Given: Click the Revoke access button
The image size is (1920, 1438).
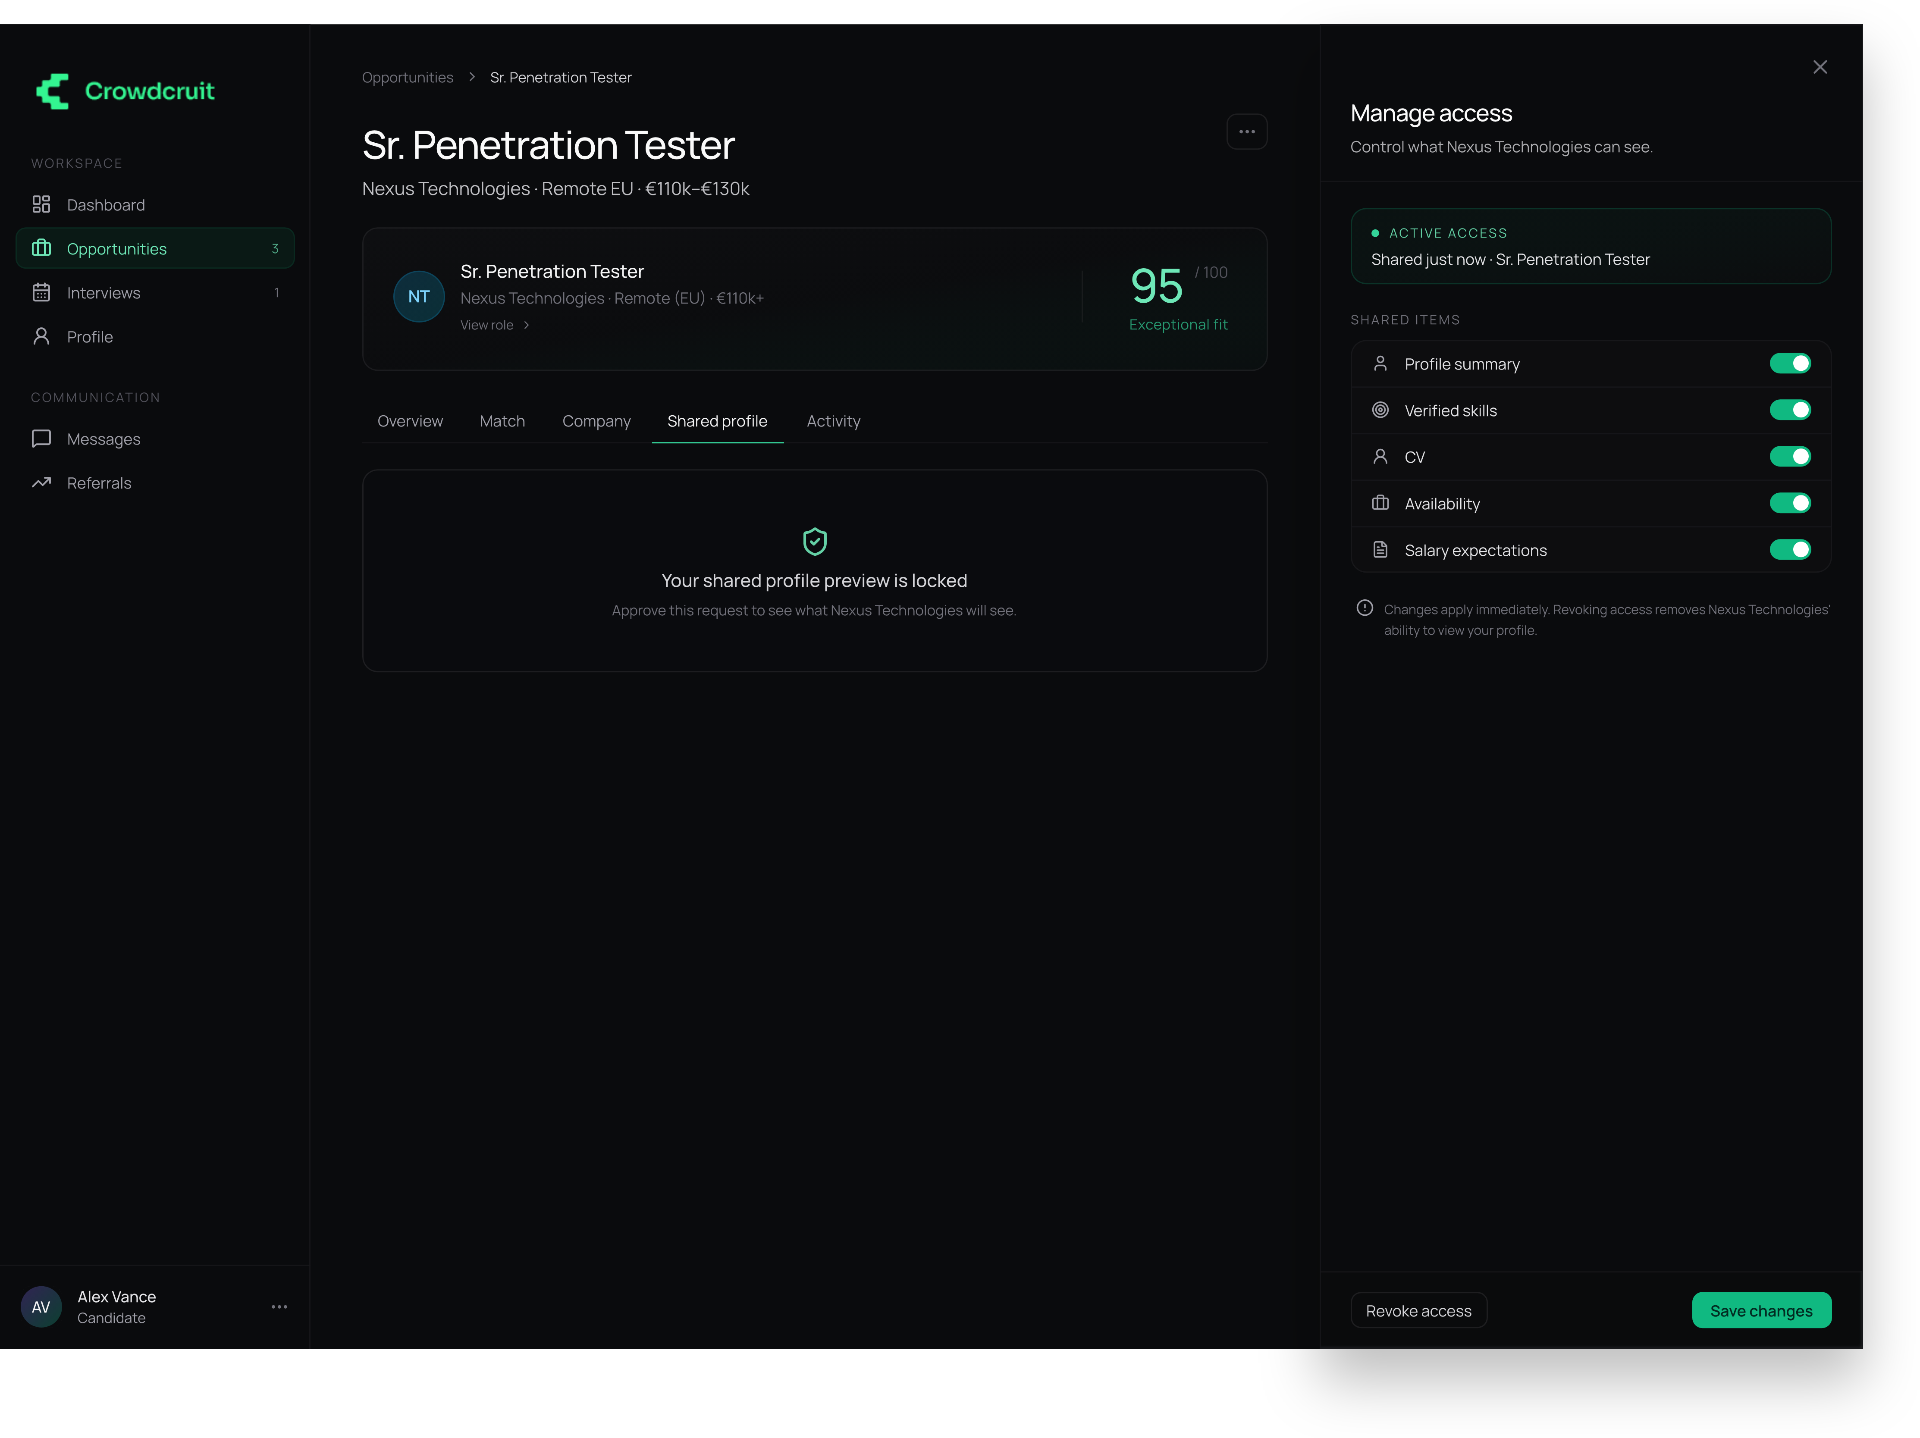Looking at the screenshot, I should click(1418, 1310).
